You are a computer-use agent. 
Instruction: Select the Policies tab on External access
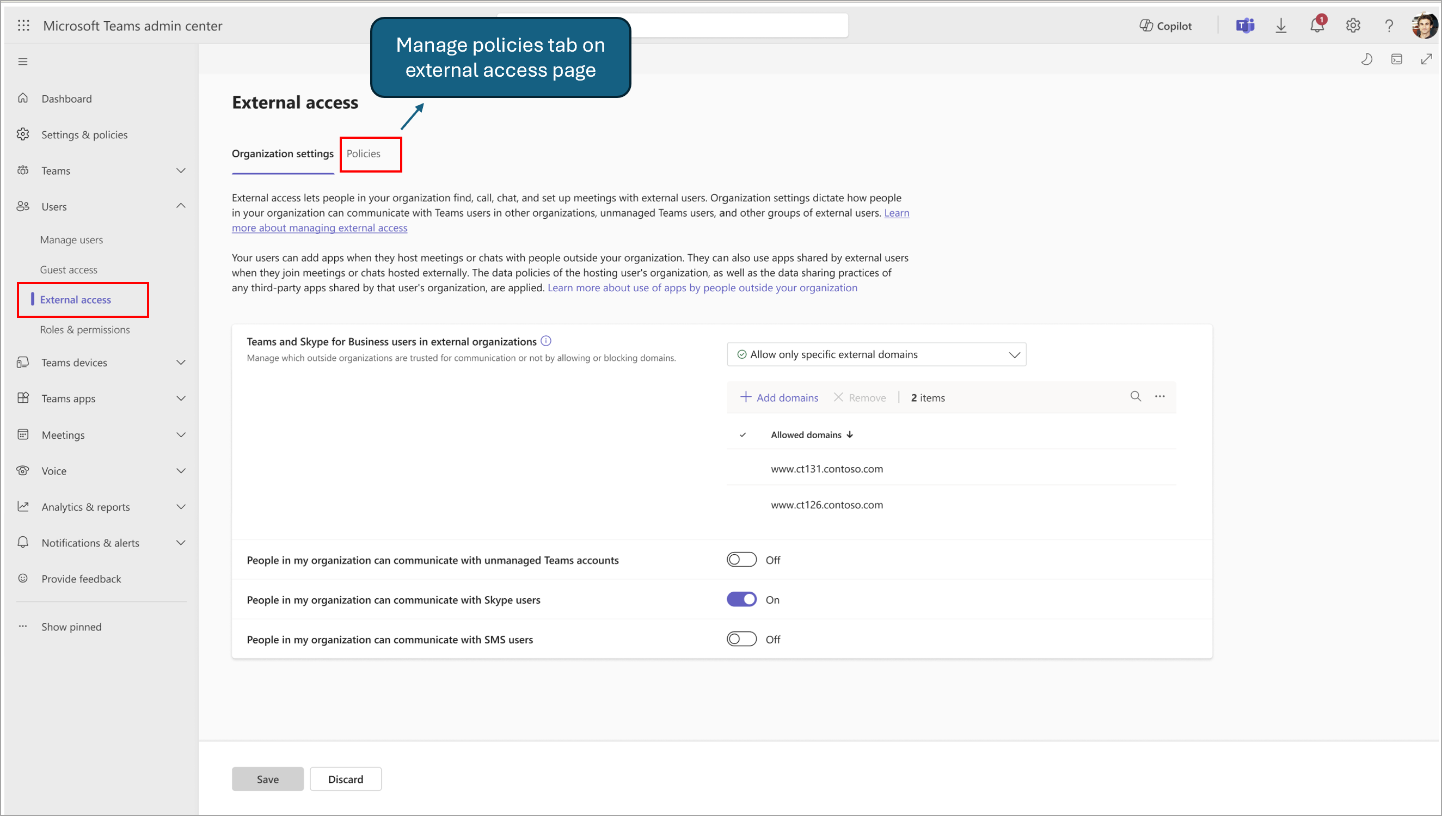365,154
